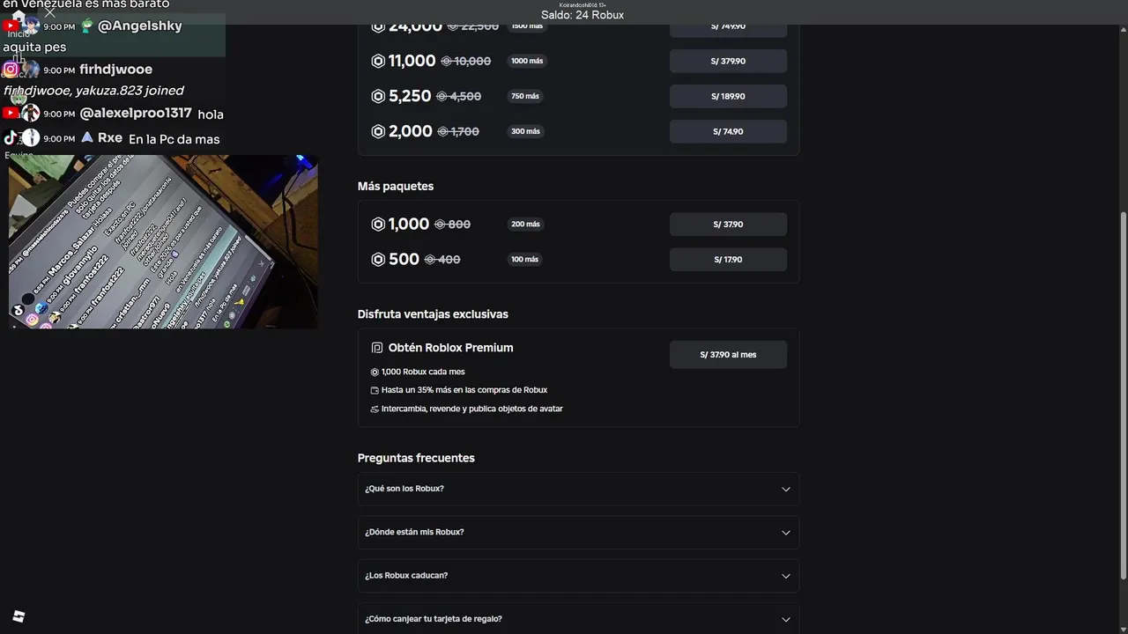The height and width of the screenshot is (634, 1128).
Task: Buy 1,000 Robux for S/ 37.90
Action: point(728,224)
